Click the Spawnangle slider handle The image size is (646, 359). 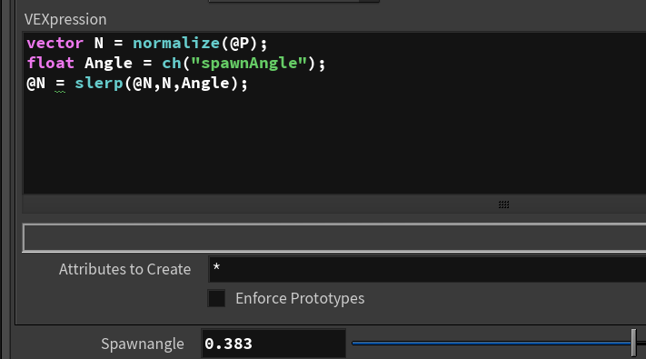pyautogui.click(x=633, y=343)
